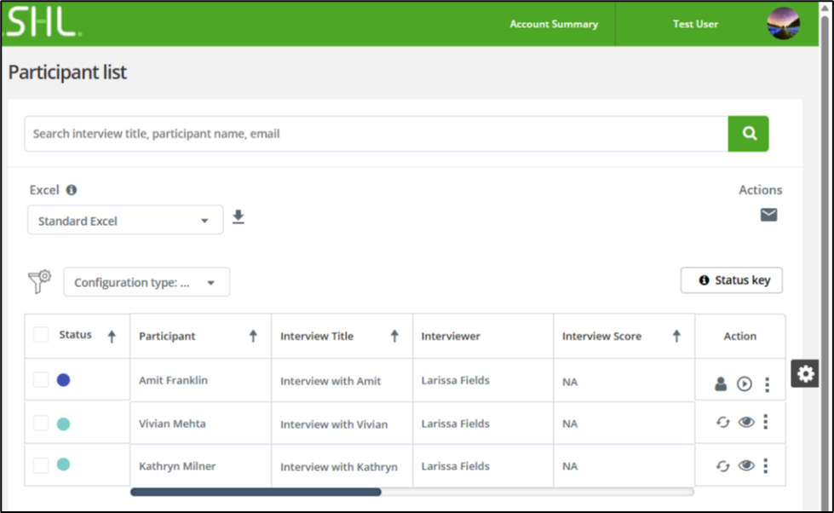Screen dimensions: 834x513
Task: Expand the Standard Excel dropdown
Action: tap(125, 221)
